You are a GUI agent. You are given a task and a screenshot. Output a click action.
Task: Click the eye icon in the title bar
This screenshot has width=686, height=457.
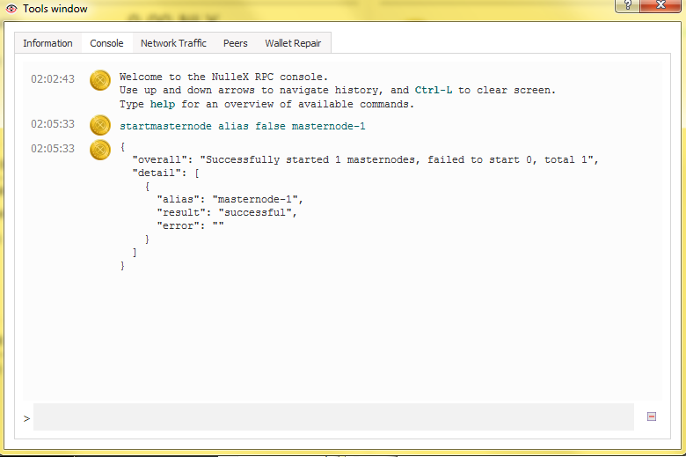pos(11,8)
